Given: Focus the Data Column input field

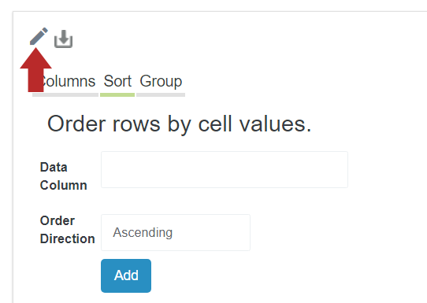Looking at the screenshot, I should [225, 170].
